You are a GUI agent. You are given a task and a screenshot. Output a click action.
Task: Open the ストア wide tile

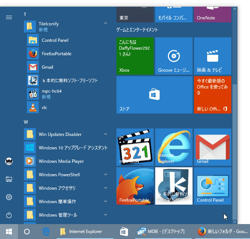[x=154, y=95]
